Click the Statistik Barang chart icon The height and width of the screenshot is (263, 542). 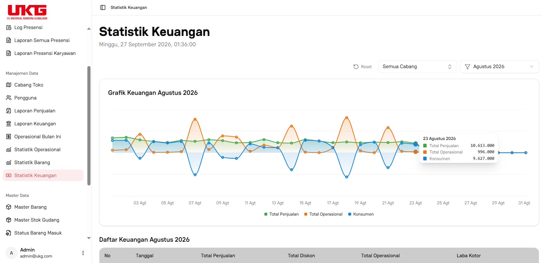click(9, 163)
